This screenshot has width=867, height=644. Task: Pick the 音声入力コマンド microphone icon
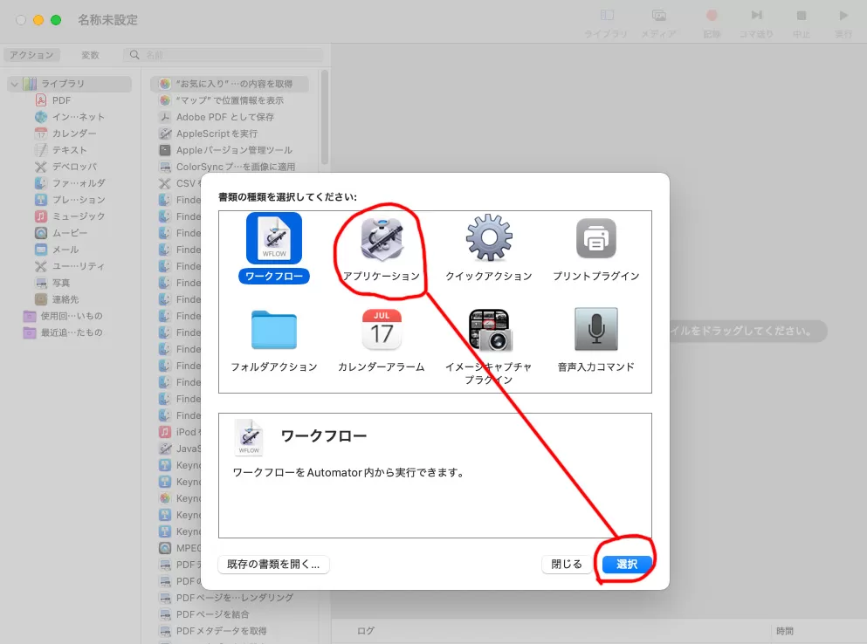(x=595, y=330)
